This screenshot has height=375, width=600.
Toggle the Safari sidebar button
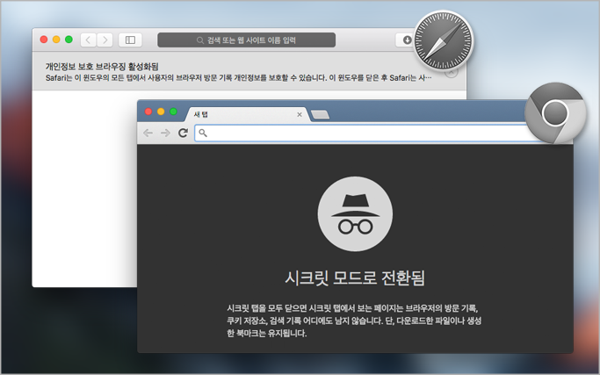click(x=130, y=40)
